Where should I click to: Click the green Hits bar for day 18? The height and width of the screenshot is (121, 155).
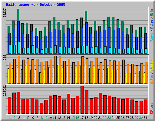coord(86,17)
